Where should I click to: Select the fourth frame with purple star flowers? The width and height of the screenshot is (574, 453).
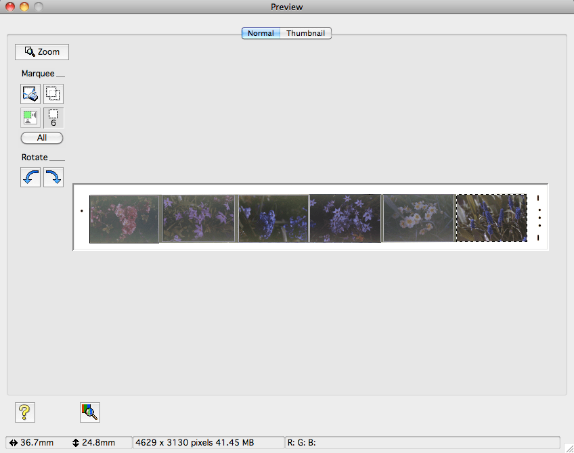pyautogui.click(x=345, y=219)
